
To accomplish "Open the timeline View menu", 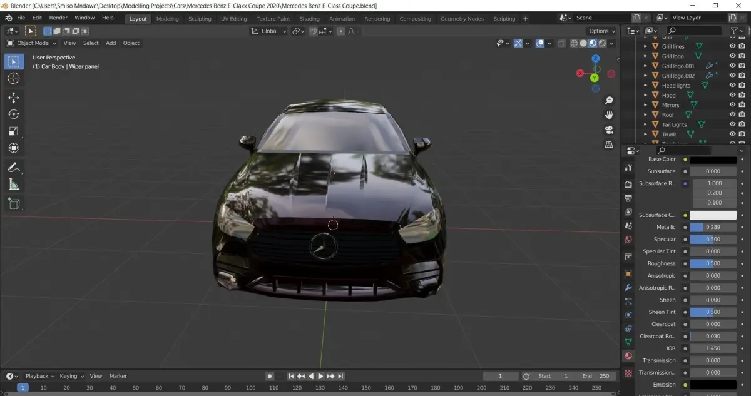I will (x=96, y=376).
